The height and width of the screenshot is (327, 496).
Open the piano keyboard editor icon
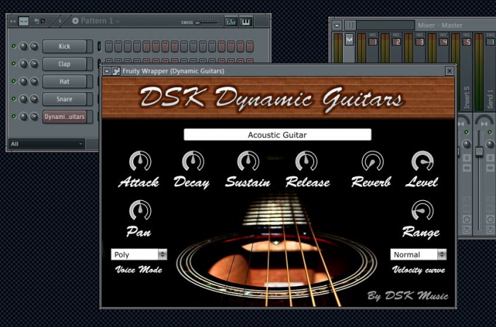coord(246,22)
